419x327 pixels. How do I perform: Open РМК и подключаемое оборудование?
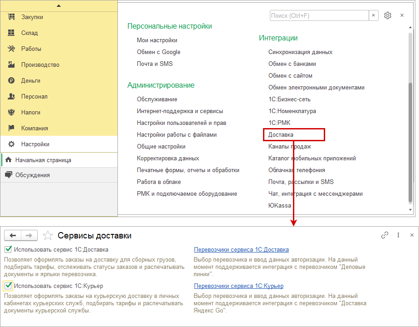click(x=187, y=194)
